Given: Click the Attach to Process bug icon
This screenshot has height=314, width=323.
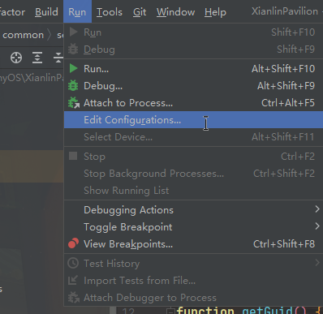Looking at the screenshot, I should tap(73, 103).
